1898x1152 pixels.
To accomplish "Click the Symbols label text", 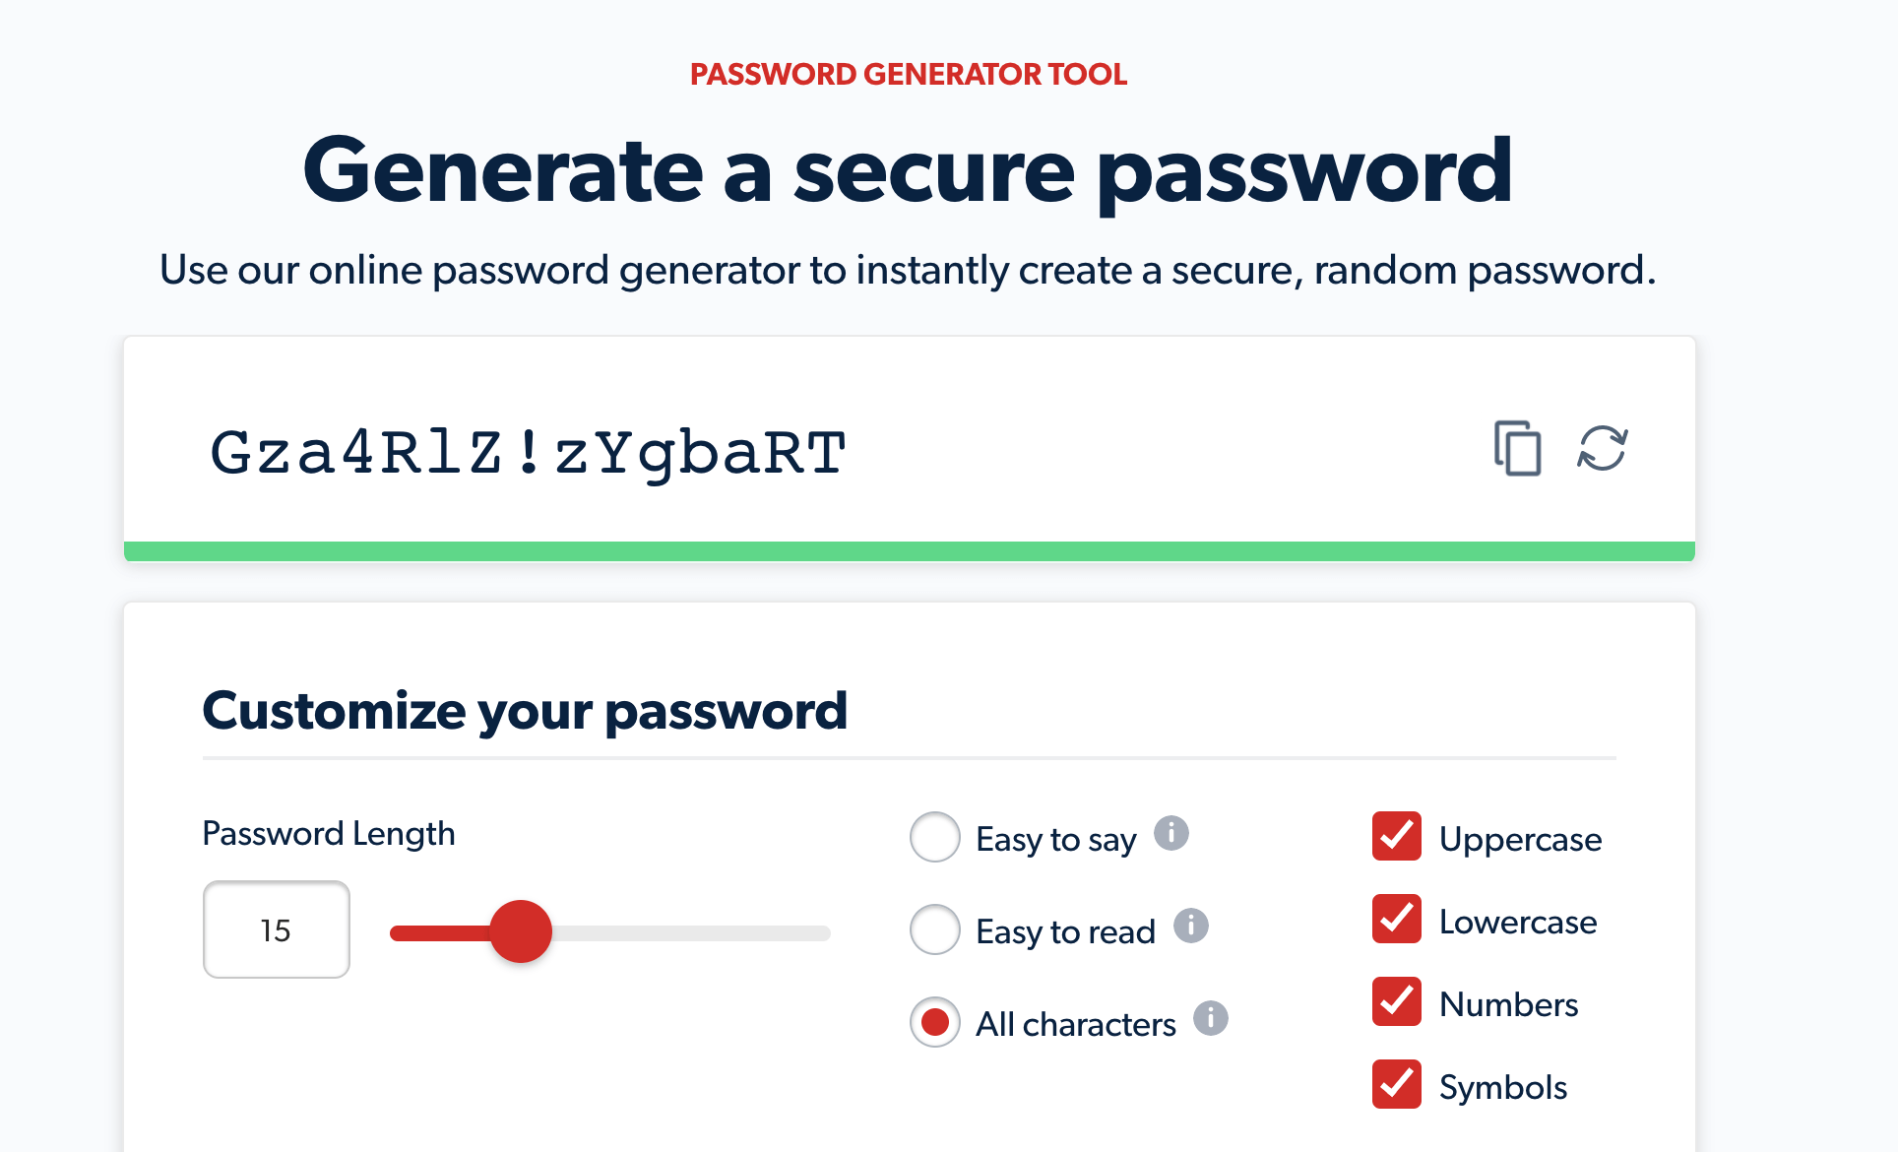I will pyautogui.click(x=1502, y=1087).
